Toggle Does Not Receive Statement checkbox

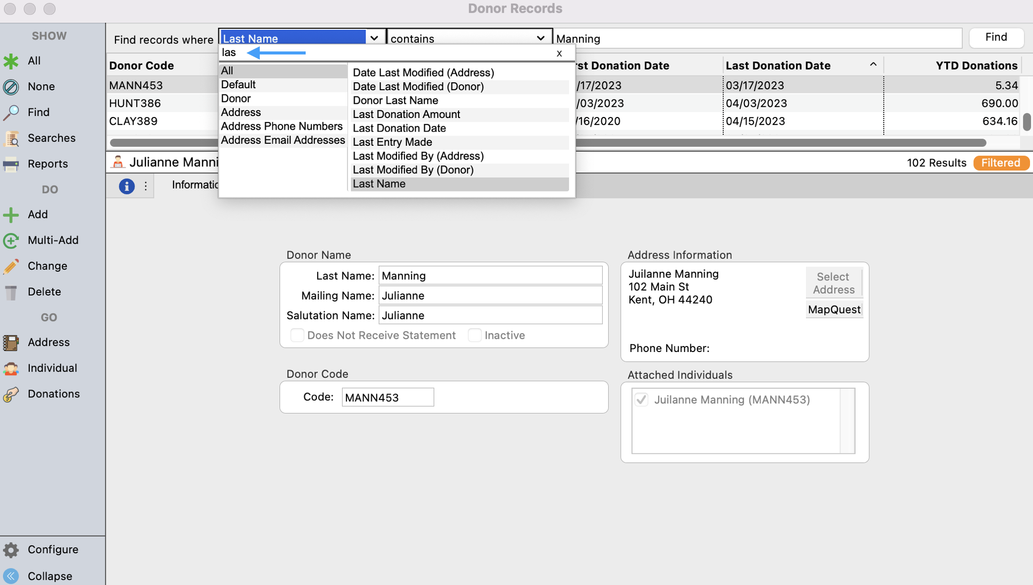point(298,335)
